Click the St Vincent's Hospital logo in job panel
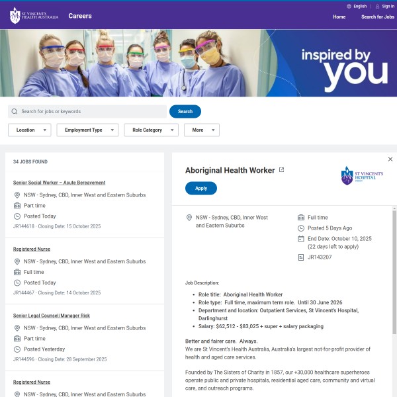Viewport: 397px width, 397px height. click(362, 175)
